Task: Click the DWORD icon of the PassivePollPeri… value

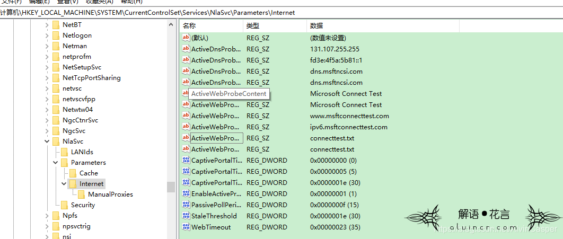Action: [186, 205]
